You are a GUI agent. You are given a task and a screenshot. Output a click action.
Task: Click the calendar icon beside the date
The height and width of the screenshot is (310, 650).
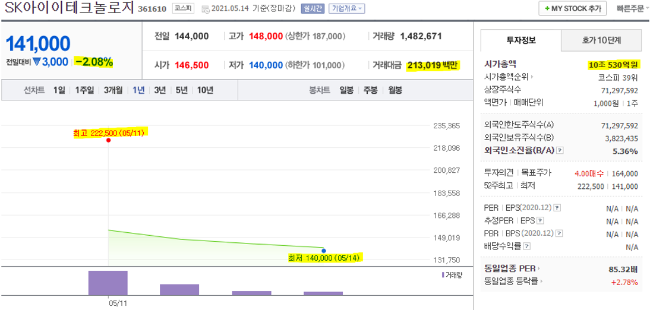(206, 9)
